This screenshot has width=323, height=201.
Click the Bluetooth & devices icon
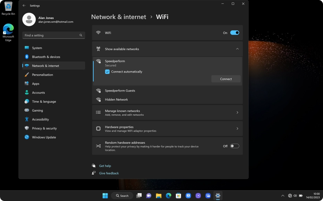coord(27,57)
